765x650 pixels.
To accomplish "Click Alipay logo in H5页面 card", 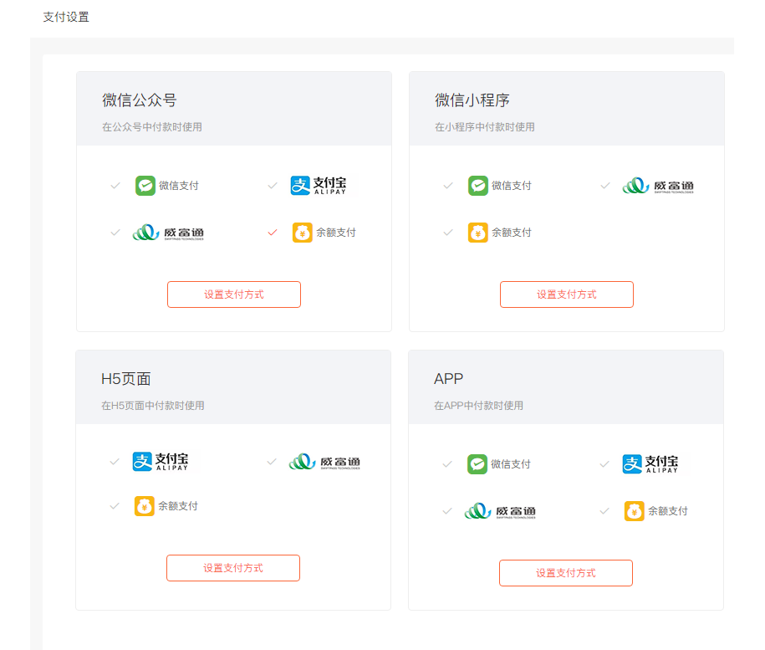I will click(161, 461).
